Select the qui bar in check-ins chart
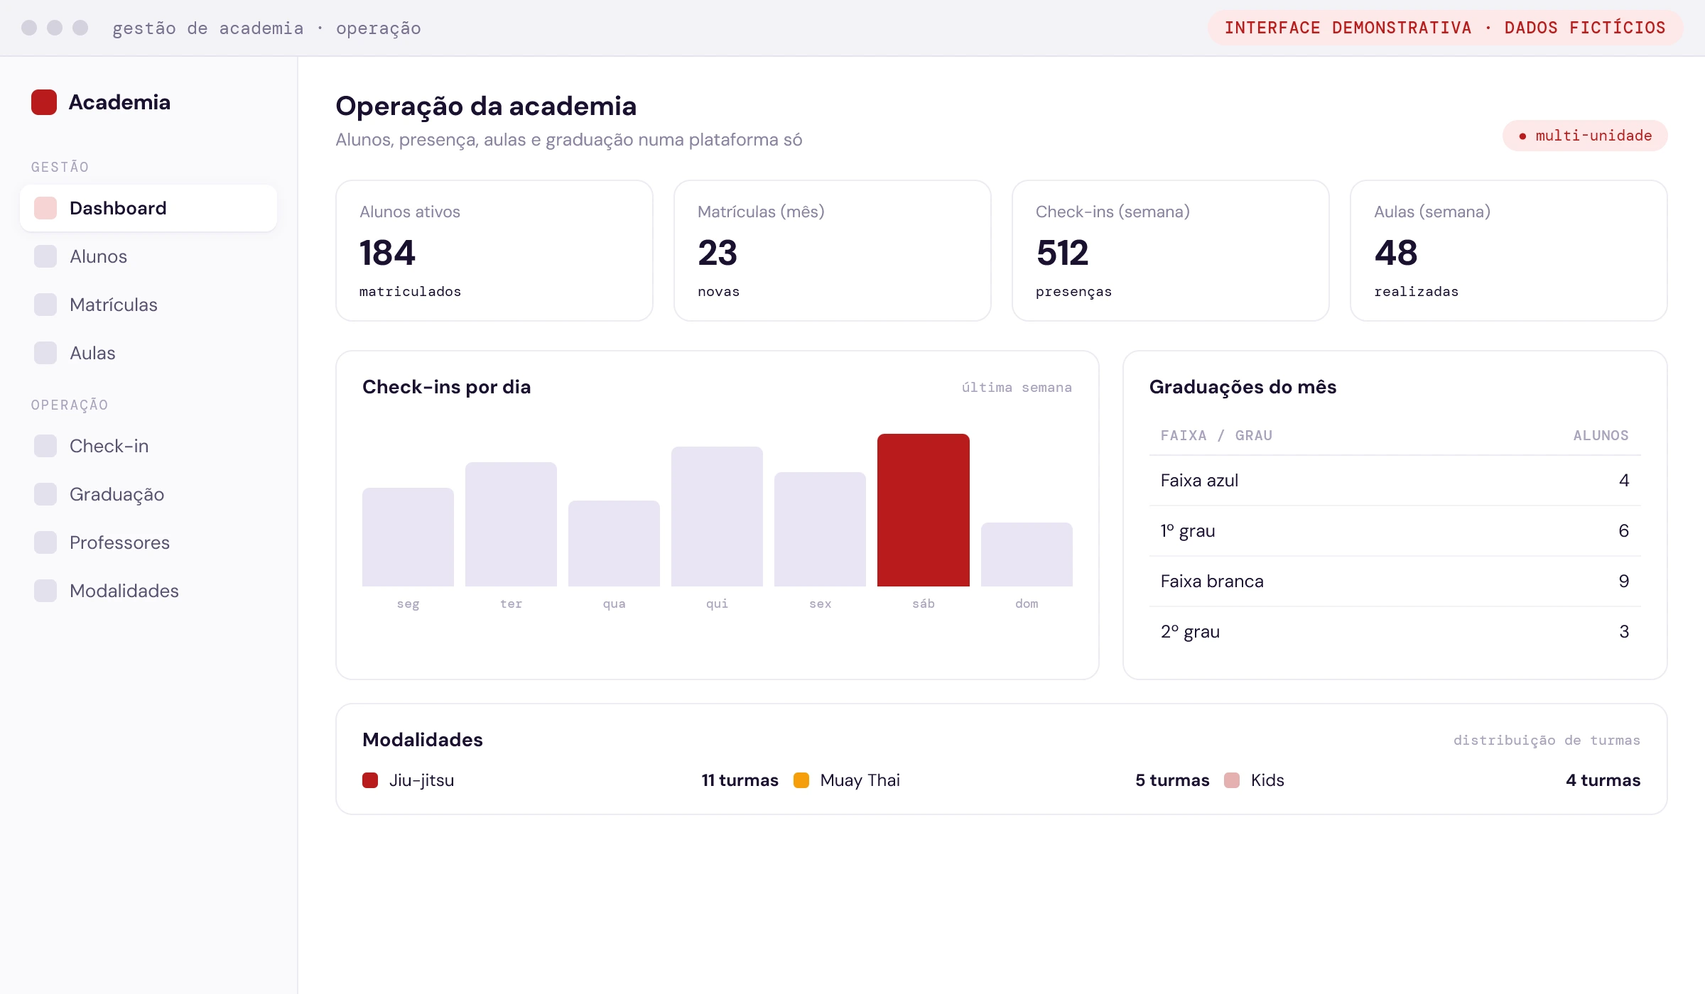 coord(717,516)
